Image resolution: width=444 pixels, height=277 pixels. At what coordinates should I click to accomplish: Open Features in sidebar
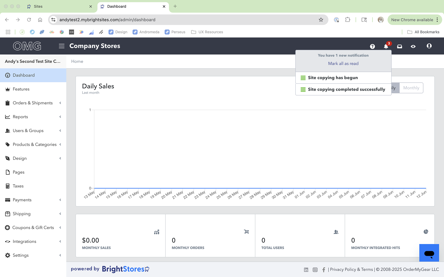(33, 89)
